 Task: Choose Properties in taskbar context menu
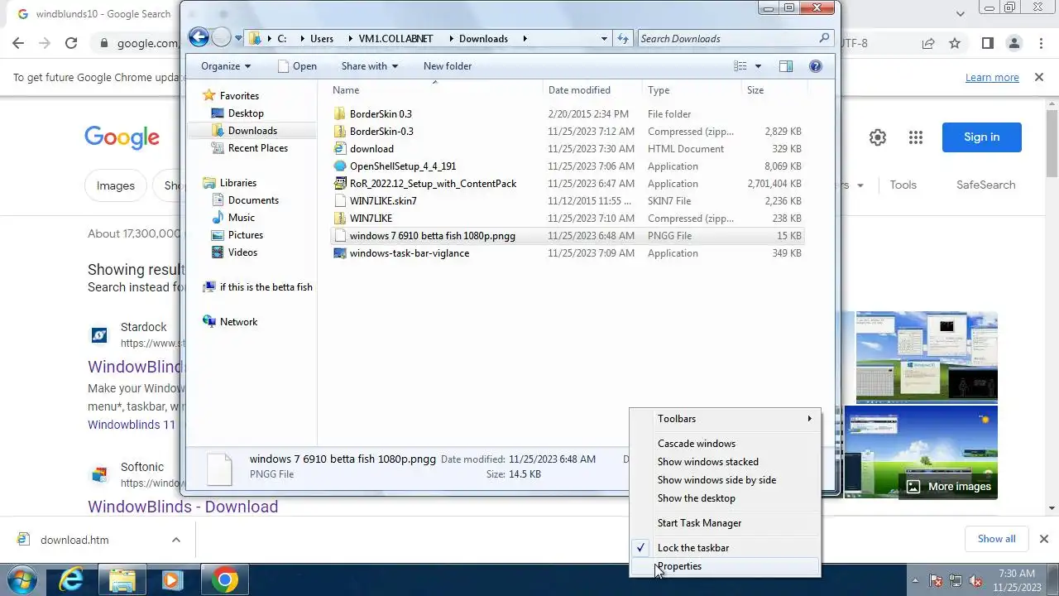[x=726, y=566]
